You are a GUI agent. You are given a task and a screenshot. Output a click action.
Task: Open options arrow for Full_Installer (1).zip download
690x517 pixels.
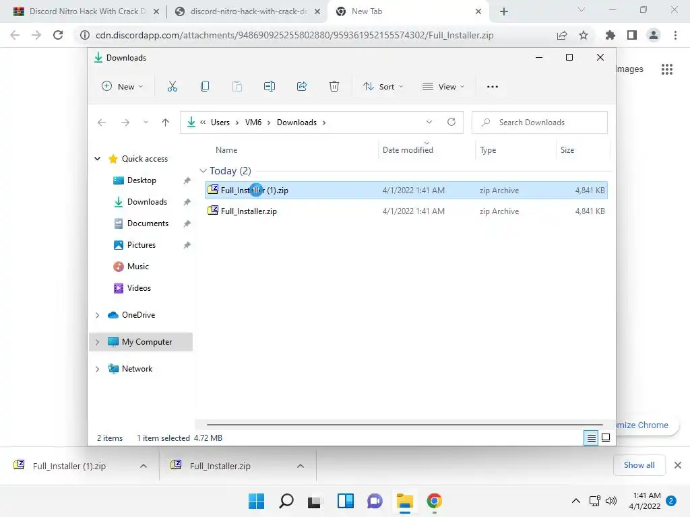click(x=144, y=466)
